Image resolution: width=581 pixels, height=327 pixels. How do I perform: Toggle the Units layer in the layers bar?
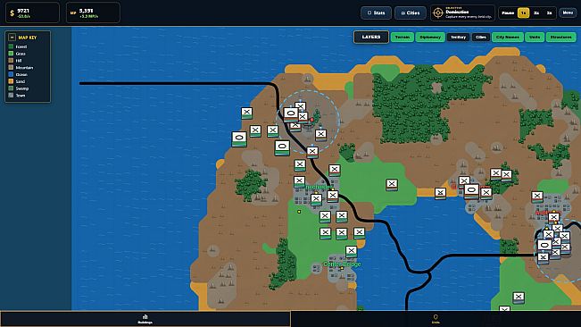[x=535, y=37]
